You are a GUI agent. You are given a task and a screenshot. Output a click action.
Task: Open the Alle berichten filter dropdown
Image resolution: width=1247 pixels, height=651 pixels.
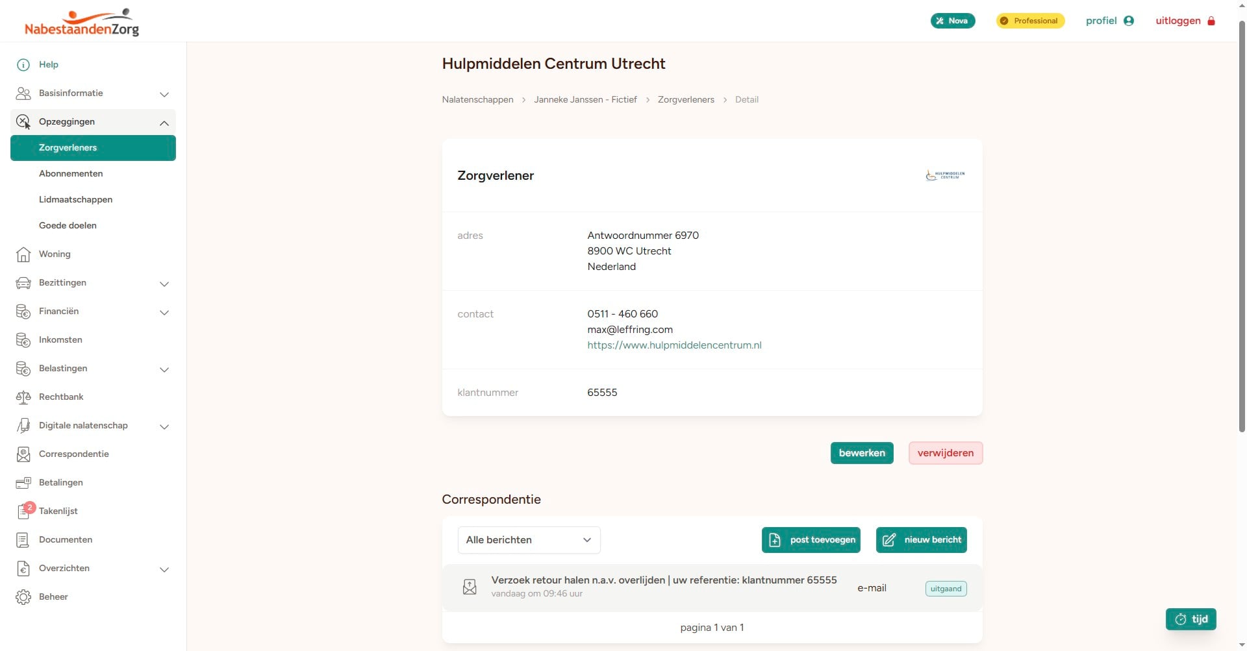pos(529,540)
